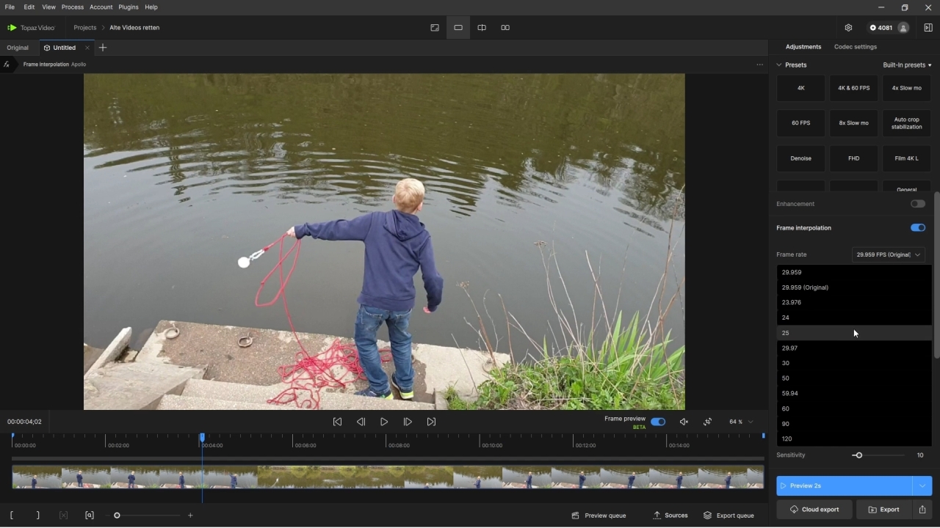
Task: Open the share export icon button
Action: [922, 510]
